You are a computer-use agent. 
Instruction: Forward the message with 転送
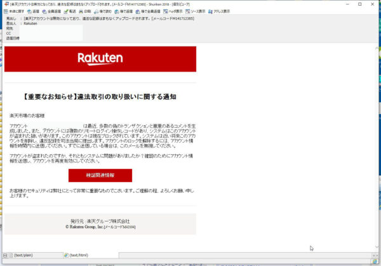(x=70, y=11)
